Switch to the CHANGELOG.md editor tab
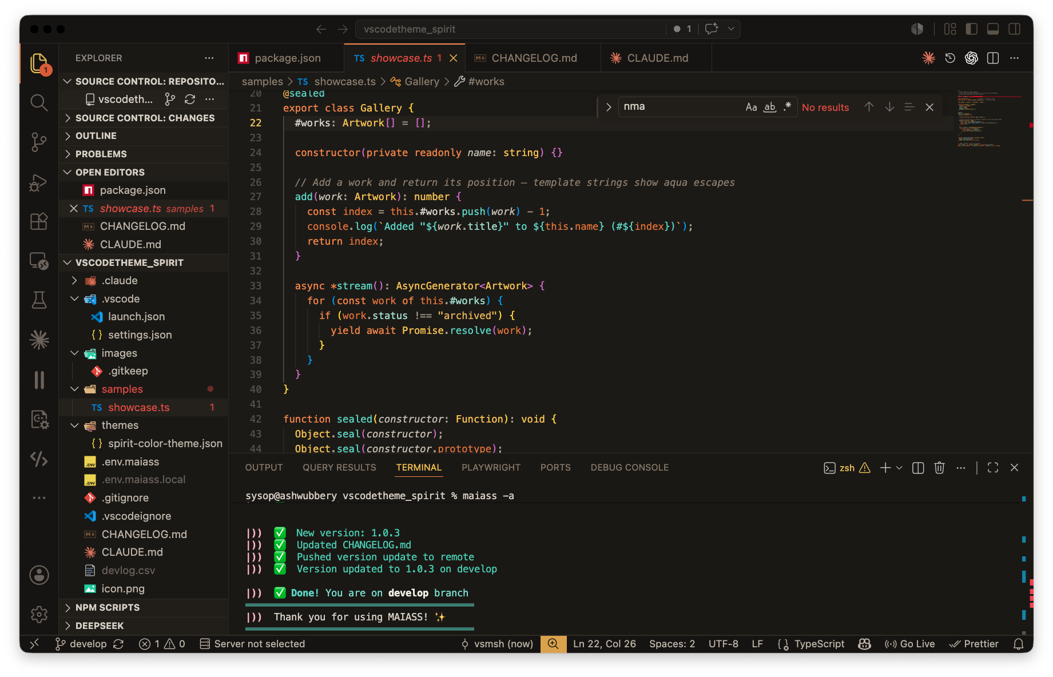 533,58
